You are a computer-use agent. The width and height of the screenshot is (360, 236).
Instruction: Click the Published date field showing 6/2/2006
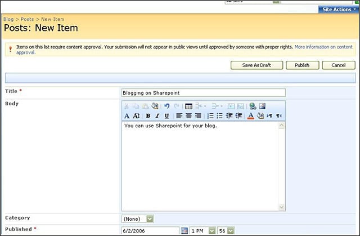pos(150,231)
